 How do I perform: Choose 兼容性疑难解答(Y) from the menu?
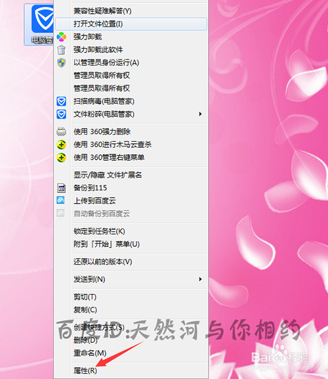tap(131, 11)
